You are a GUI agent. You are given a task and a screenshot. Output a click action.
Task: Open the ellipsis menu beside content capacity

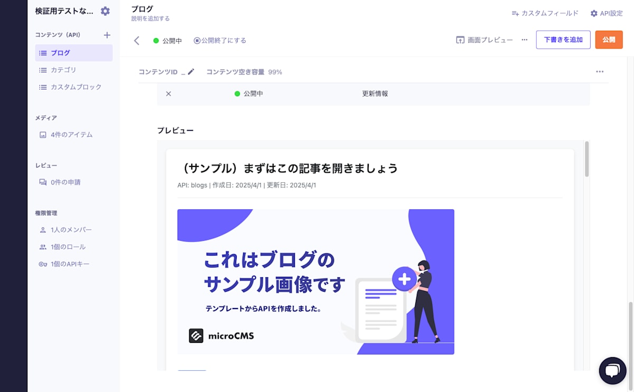600,72
